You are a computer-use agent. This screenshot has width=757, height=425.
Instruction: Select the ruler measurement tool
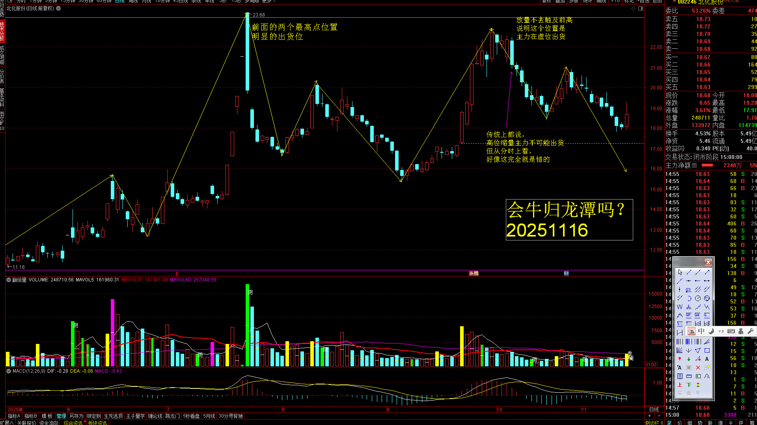689,376
